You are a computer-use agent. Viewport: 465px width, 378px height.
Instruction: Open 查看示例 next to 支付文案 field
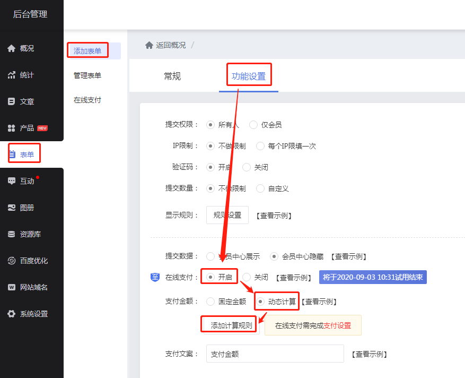[370, 354]
